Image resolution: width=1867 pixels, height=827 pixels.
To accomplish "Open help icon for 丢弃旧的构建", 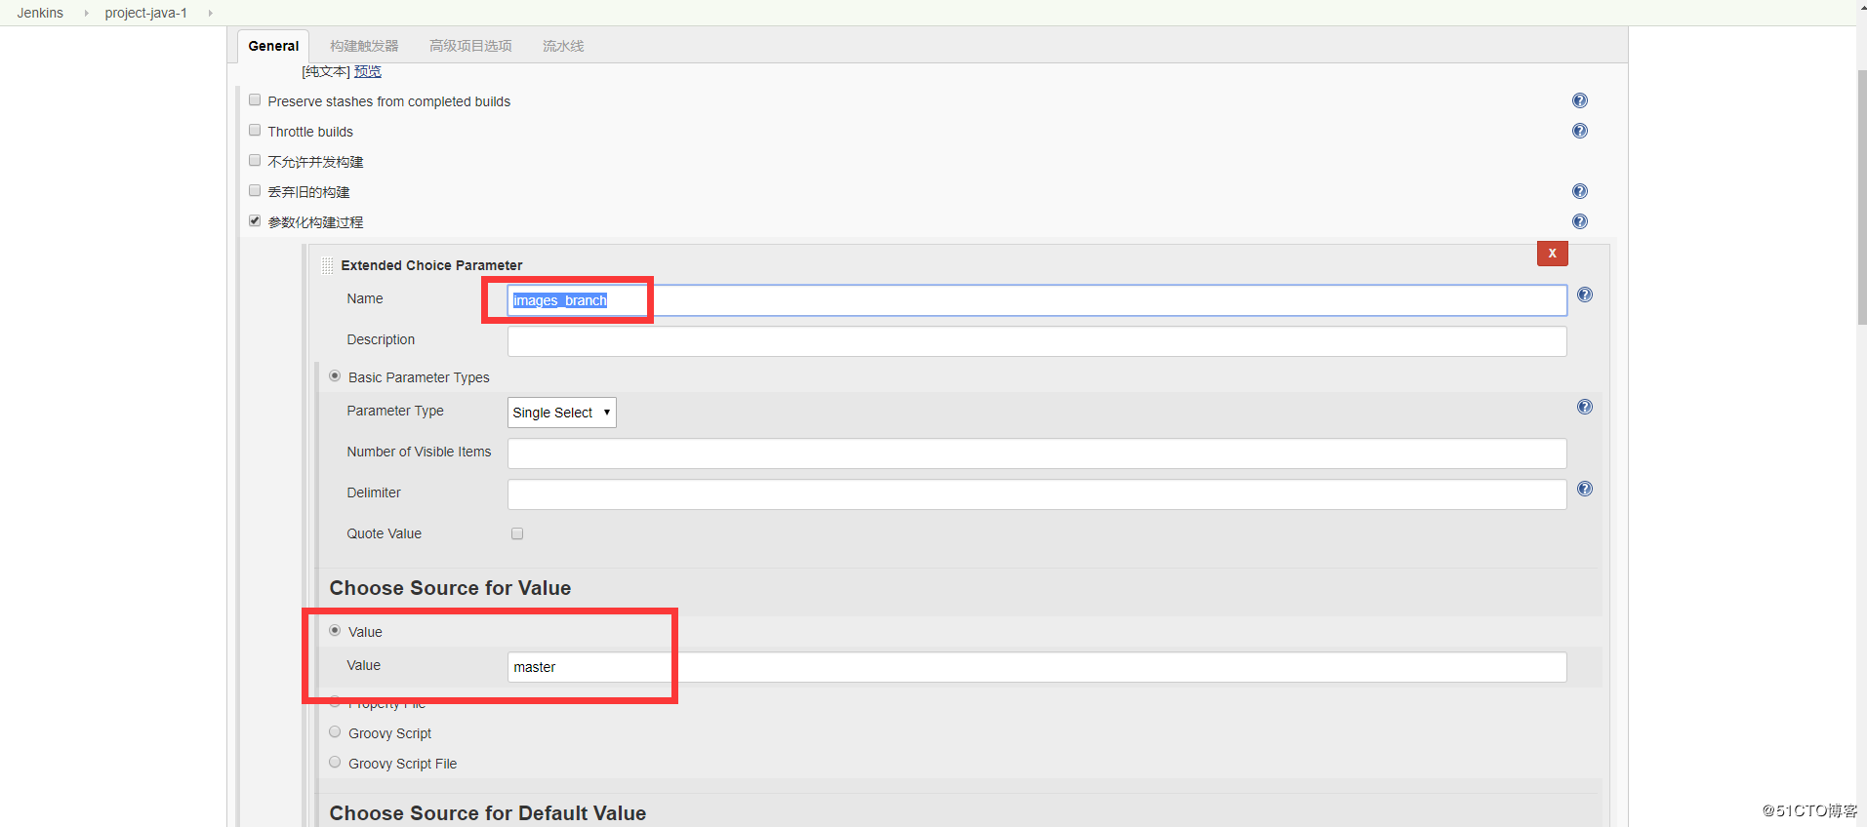I will [x=1579, y=191].
